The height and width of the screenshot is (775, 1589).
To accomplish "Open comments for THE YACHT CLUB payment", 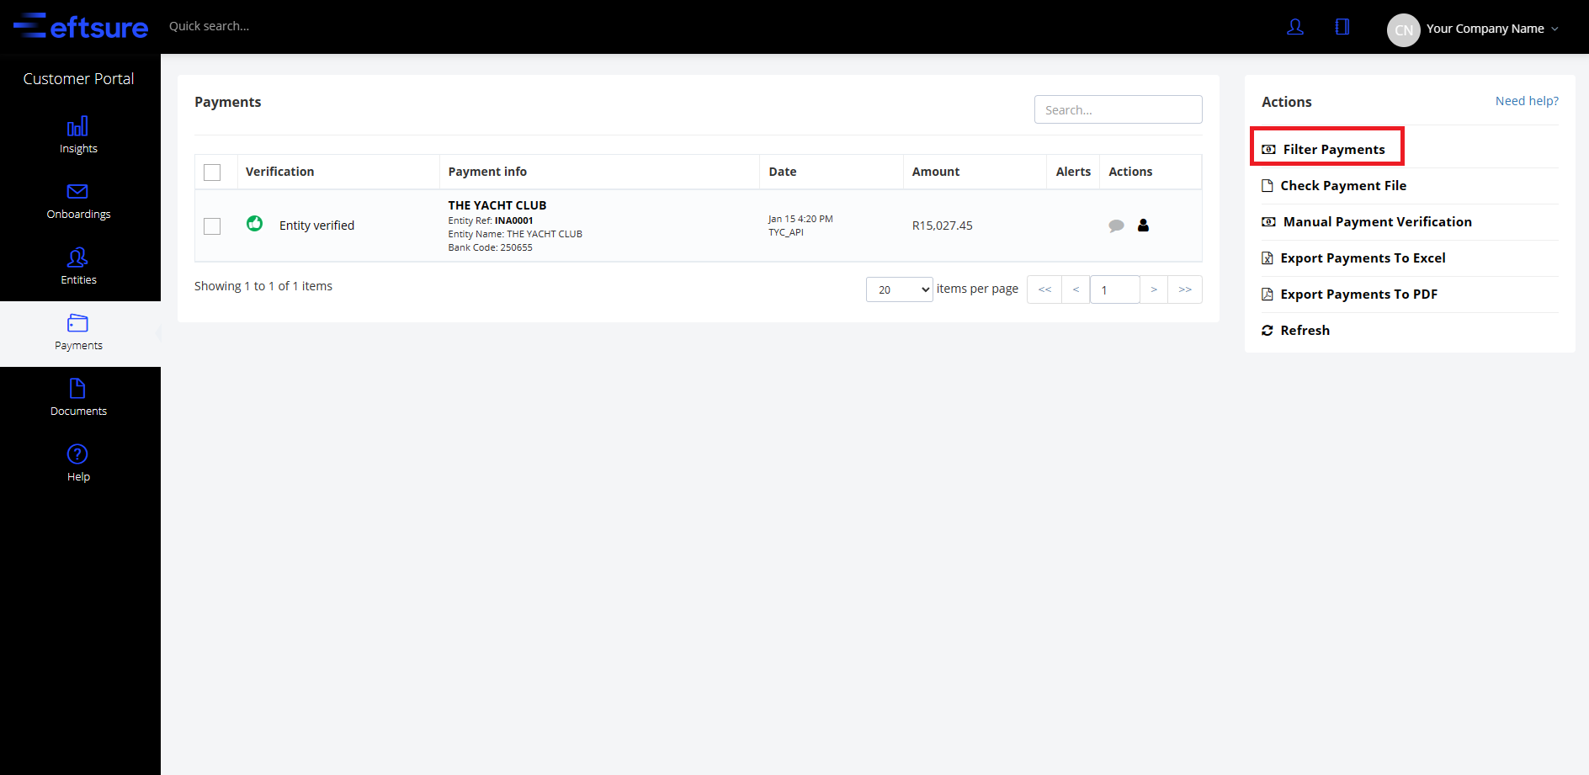I will point(1116,226).
